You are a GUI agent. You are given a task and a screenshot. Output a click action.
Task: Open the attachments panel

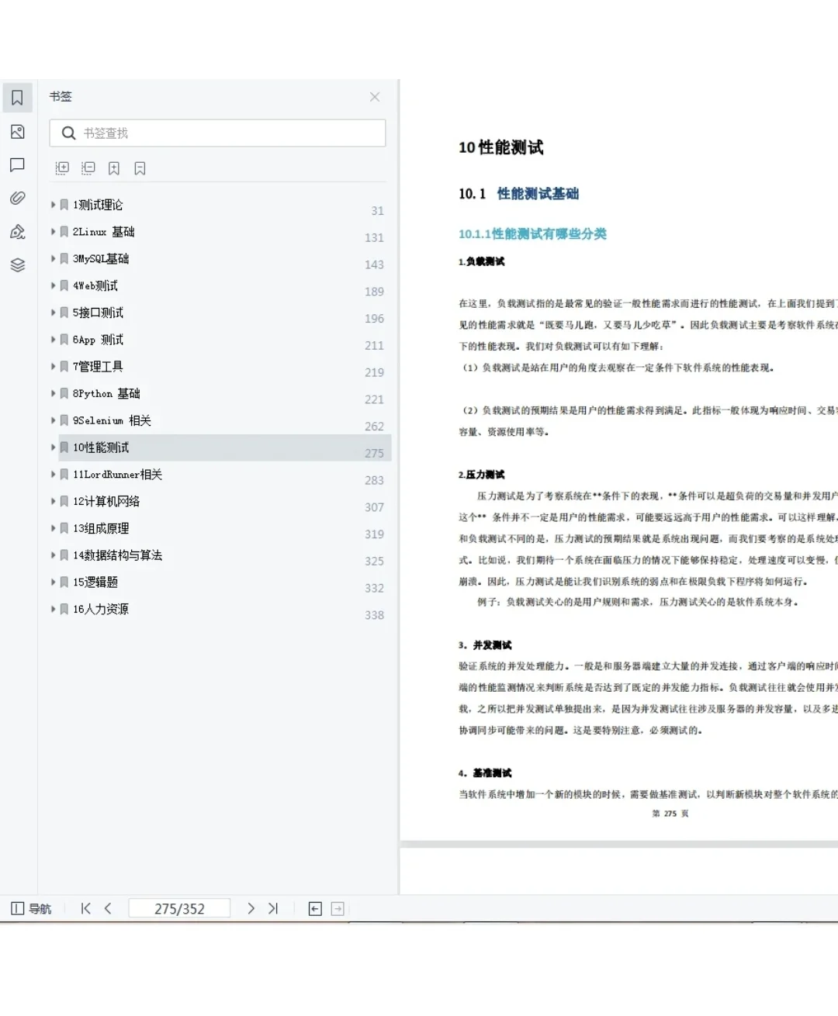point(17,198)
